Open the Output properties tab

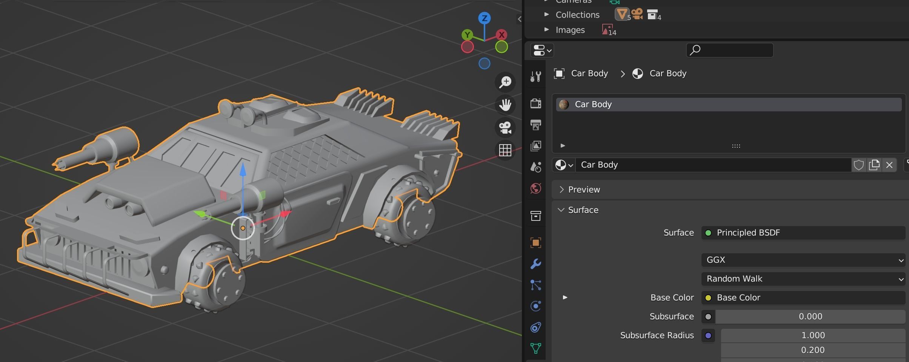point(535,125)
